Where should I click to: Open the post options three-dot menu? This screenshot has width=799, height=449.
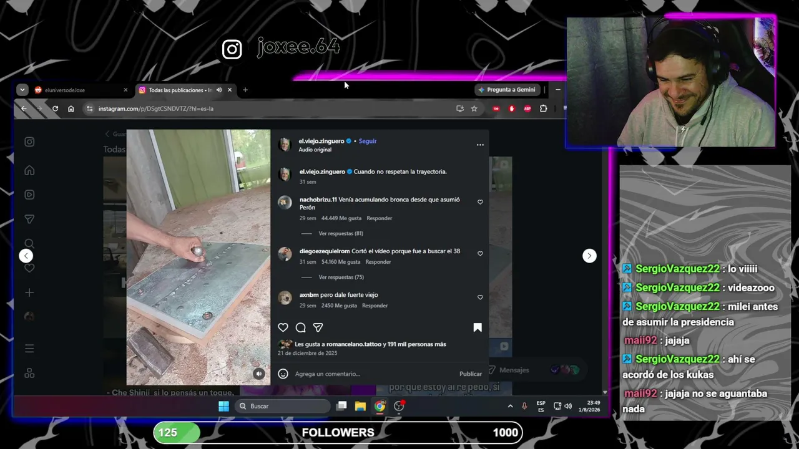click(x=480, y=145)
